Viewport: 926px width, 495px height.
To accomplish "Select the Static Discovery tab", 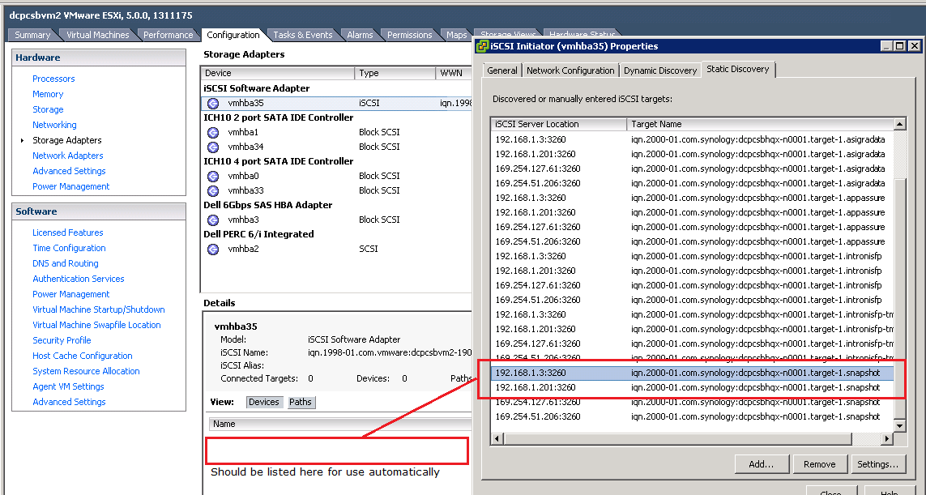I will 737,69.
